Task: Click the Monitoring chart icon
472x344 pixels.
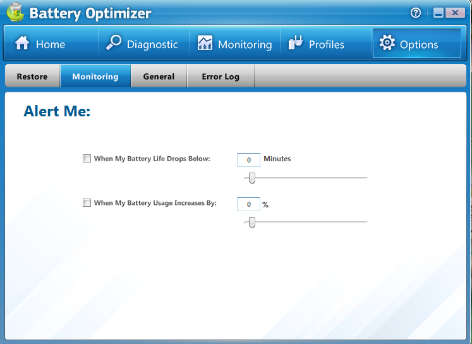Action: (205, 43)
